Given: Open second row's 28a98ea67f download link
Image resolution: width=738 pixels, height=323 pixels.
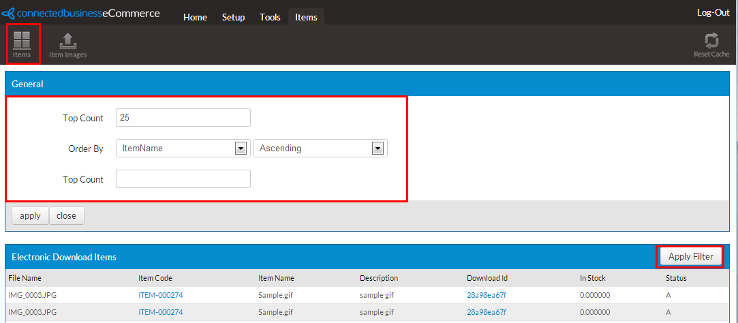Looking at the screenshot, I should 487,311.
